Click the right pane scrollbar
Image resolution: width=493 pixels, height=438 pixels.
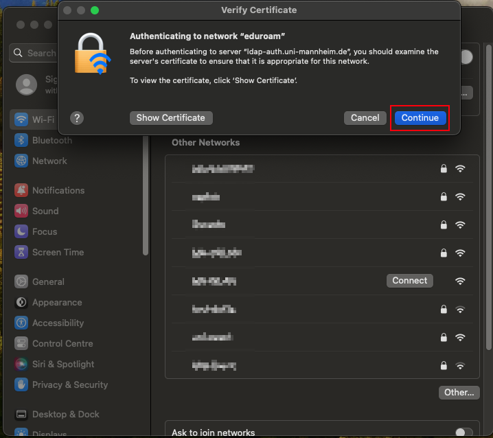click(489, 198)
